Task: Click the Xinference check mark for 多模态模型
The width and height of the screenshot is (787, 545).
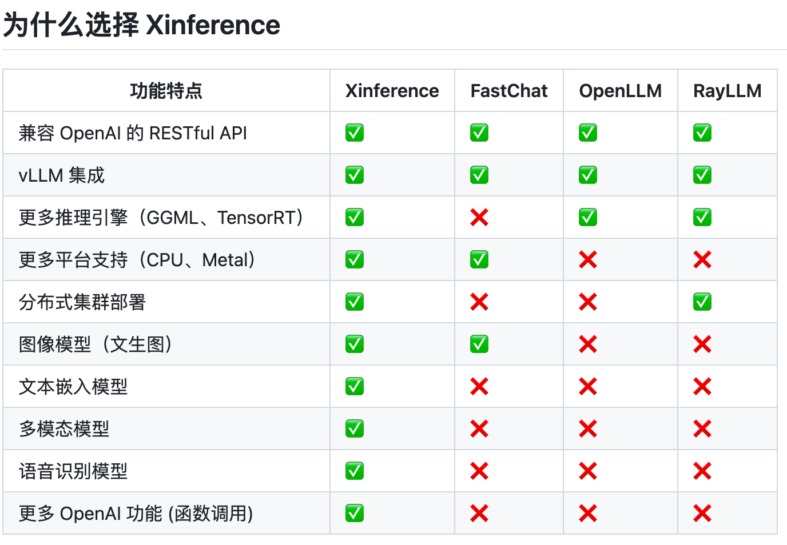Action: pyautogui.click(x=355, y=428)
